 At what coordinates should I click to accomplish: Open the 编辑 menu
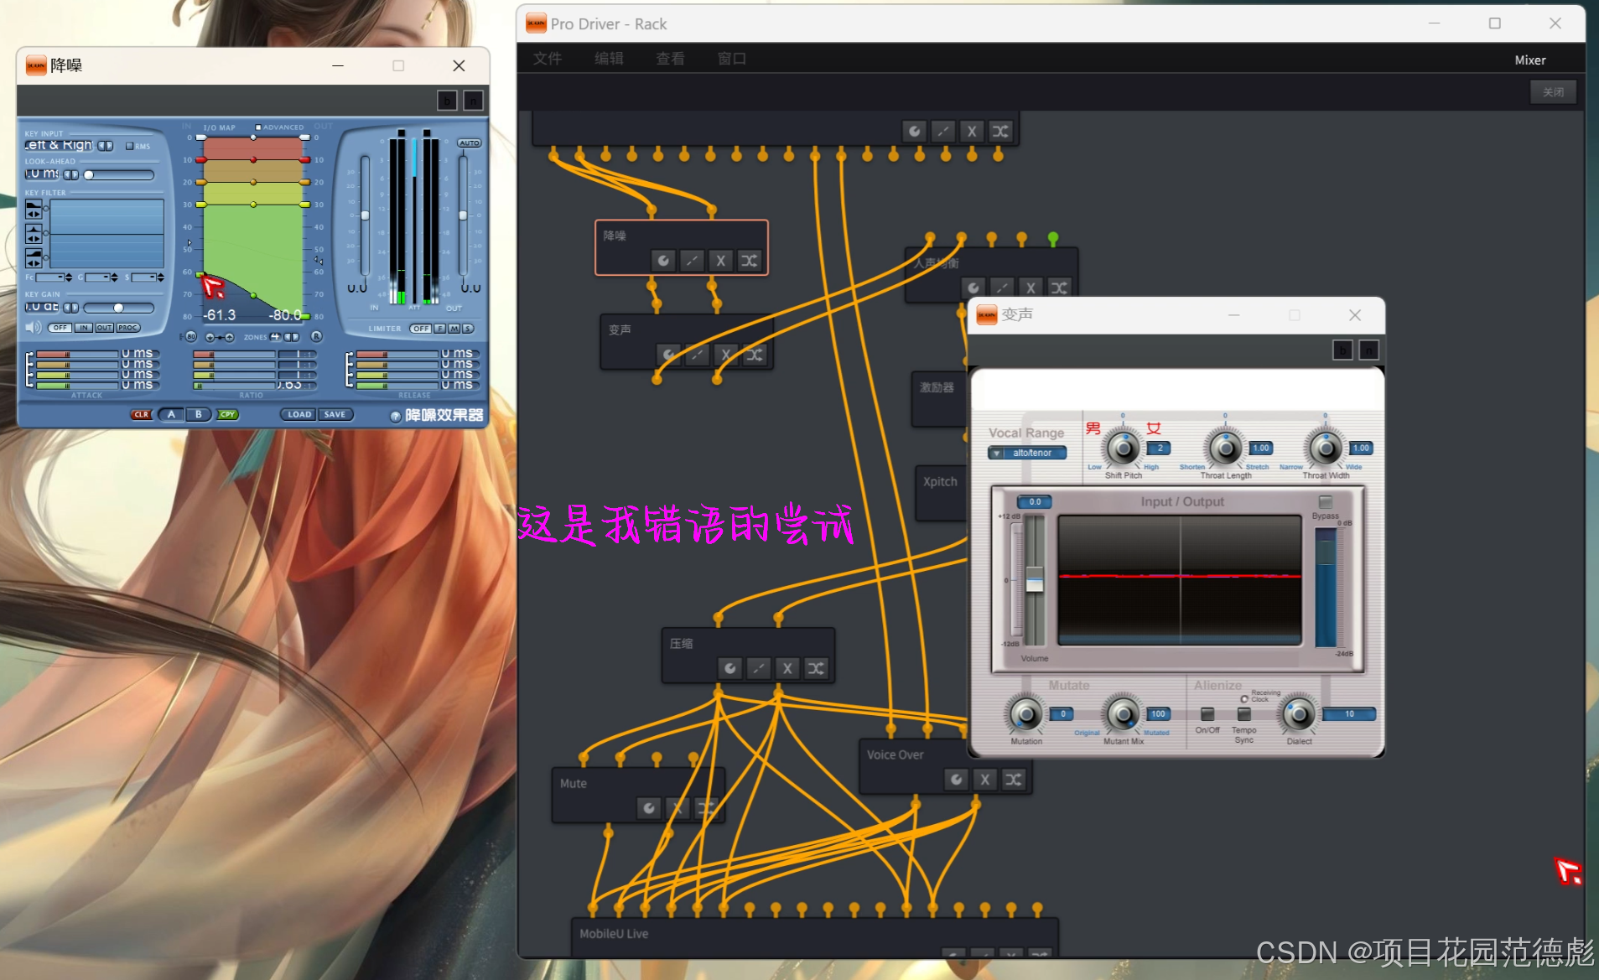[x=609, y=59]
